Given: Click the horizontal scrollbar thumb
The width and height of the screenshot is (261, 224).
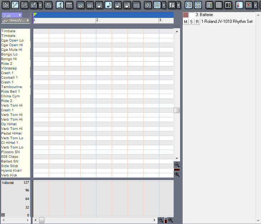Looking at the screenshot, I should (42, 220).
